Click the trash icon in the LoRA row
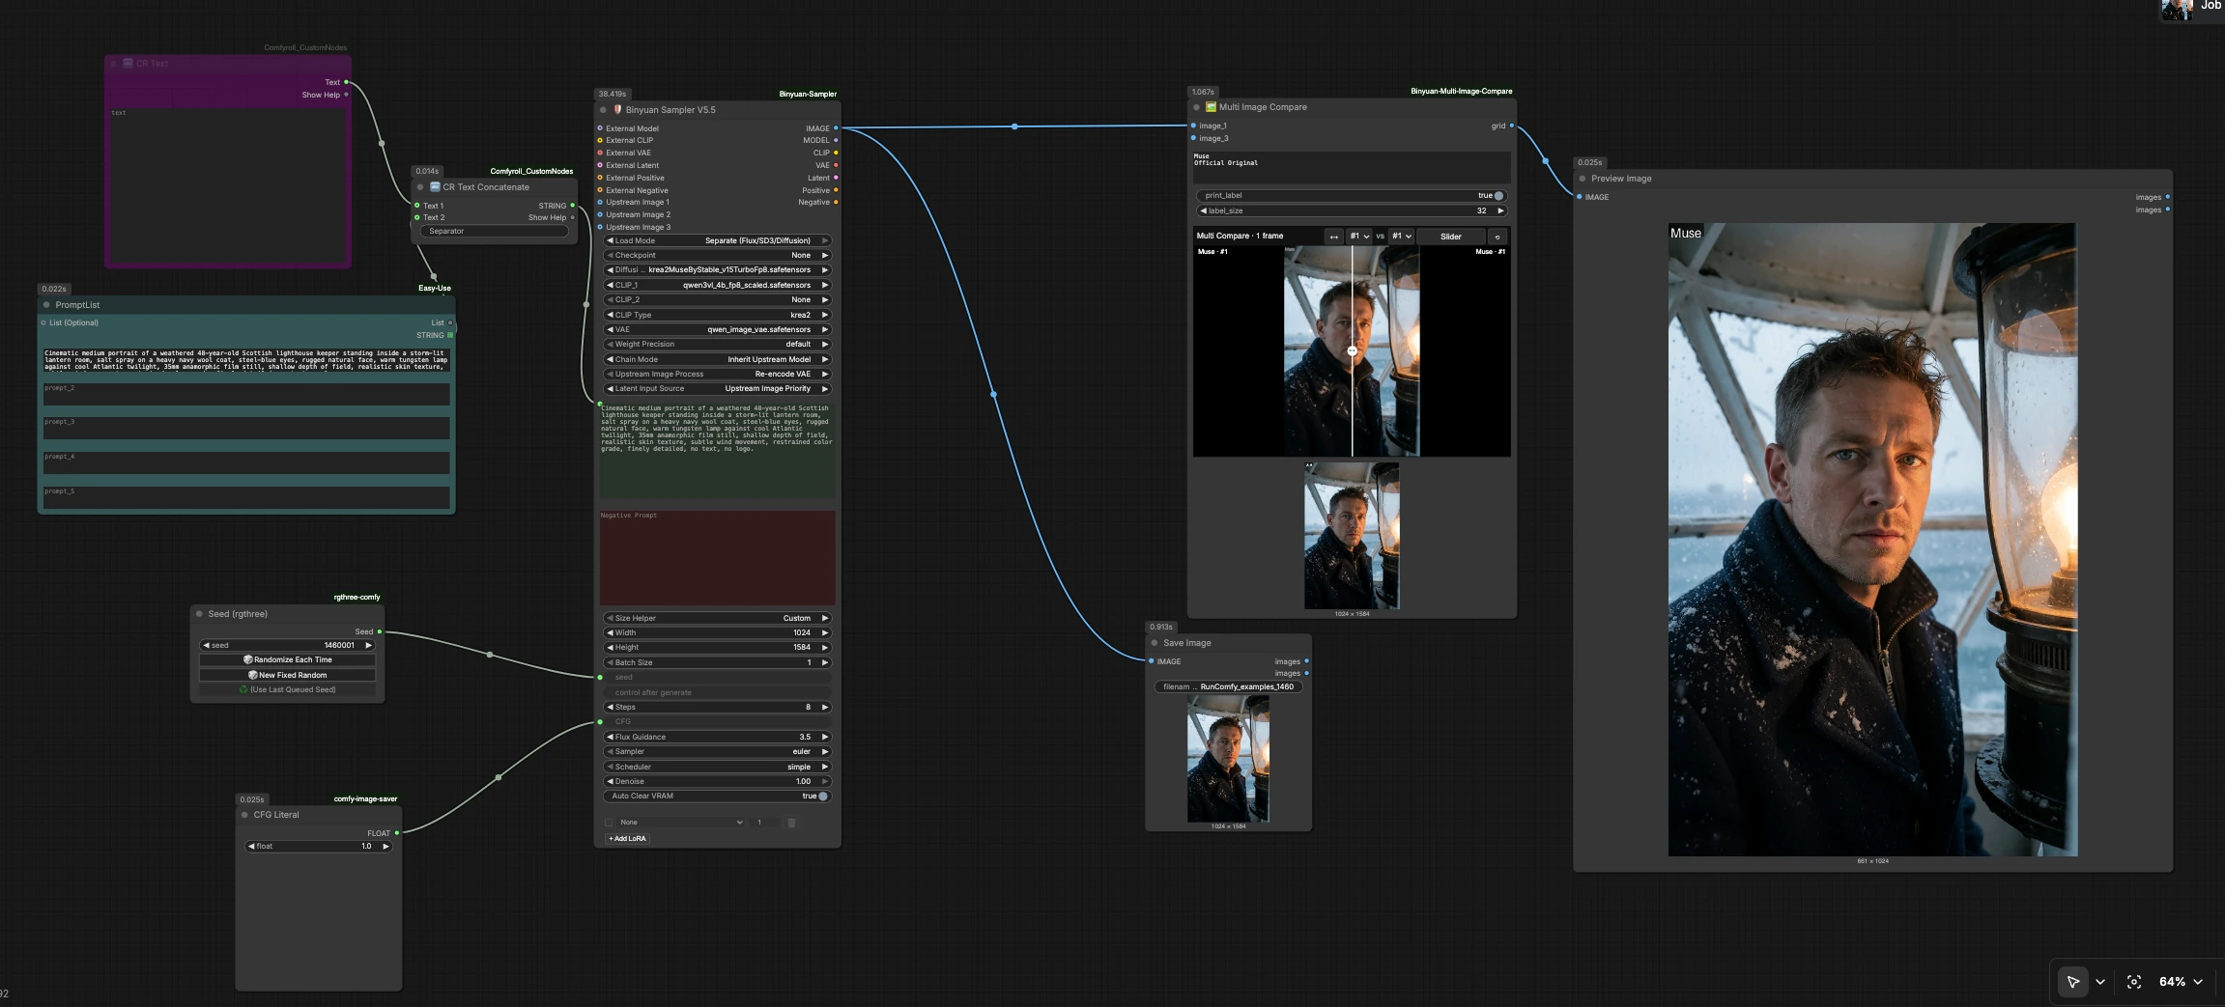 (x=791, y=823)
